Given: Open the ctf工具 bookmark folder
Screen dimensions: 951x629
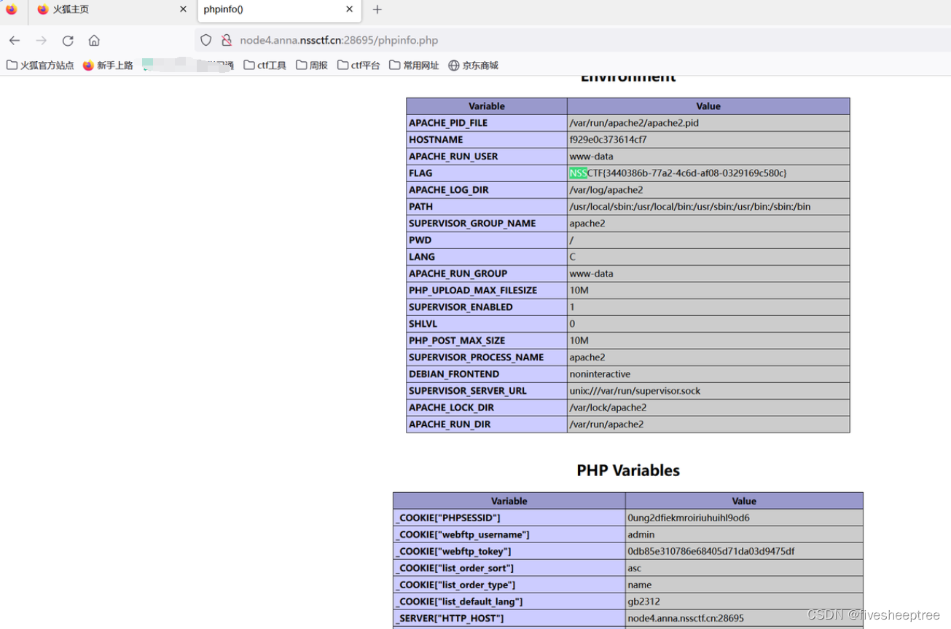Looking at the screenshot, I should [x=265, y=65].
